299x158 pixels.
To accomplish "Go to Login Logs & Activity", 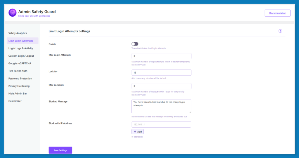I will [21, 48].
